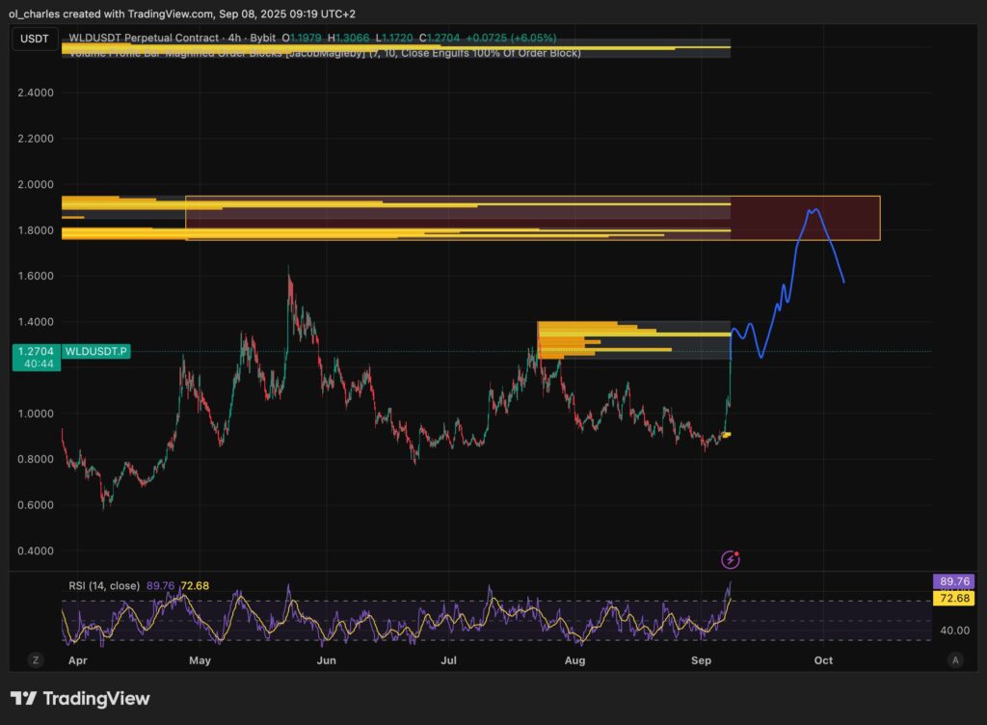
Task: Click the May label on time axis
Action: pyautogui.click(x=200, y=660)
